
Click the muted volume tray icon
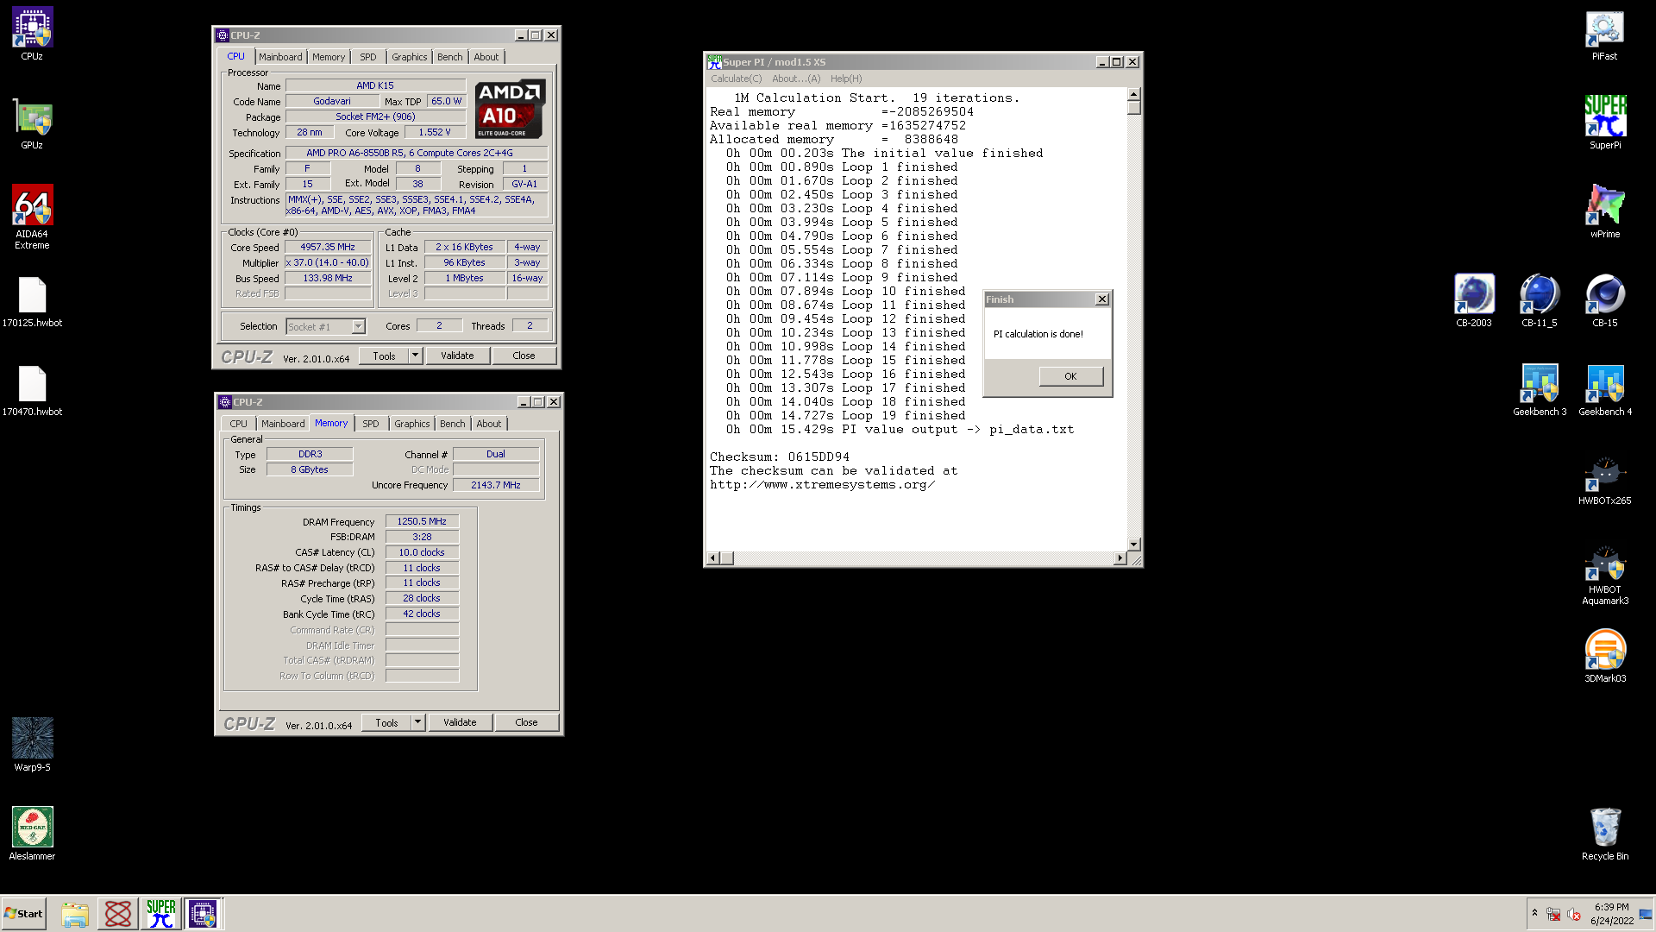click(1574, 915)
